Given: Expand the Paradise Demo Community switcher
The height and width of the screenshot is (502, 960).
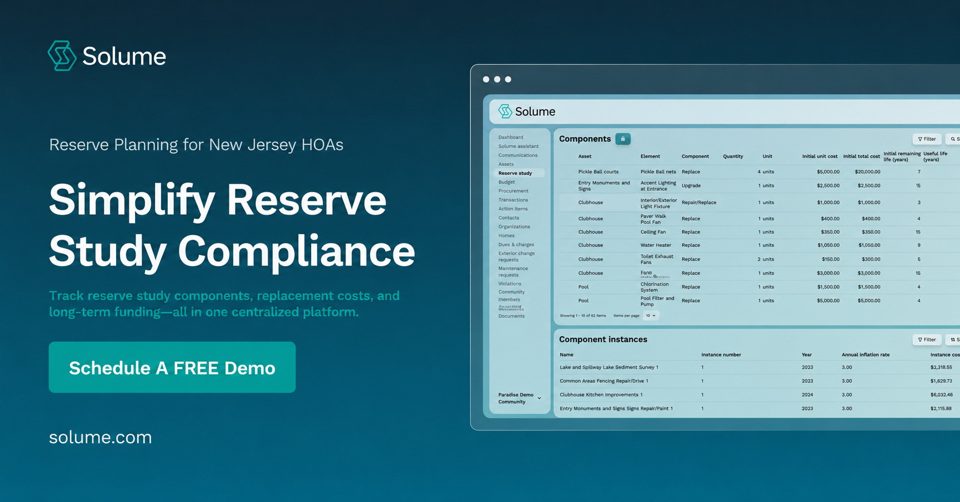Looking at the screenshot, I should (519, 399).
